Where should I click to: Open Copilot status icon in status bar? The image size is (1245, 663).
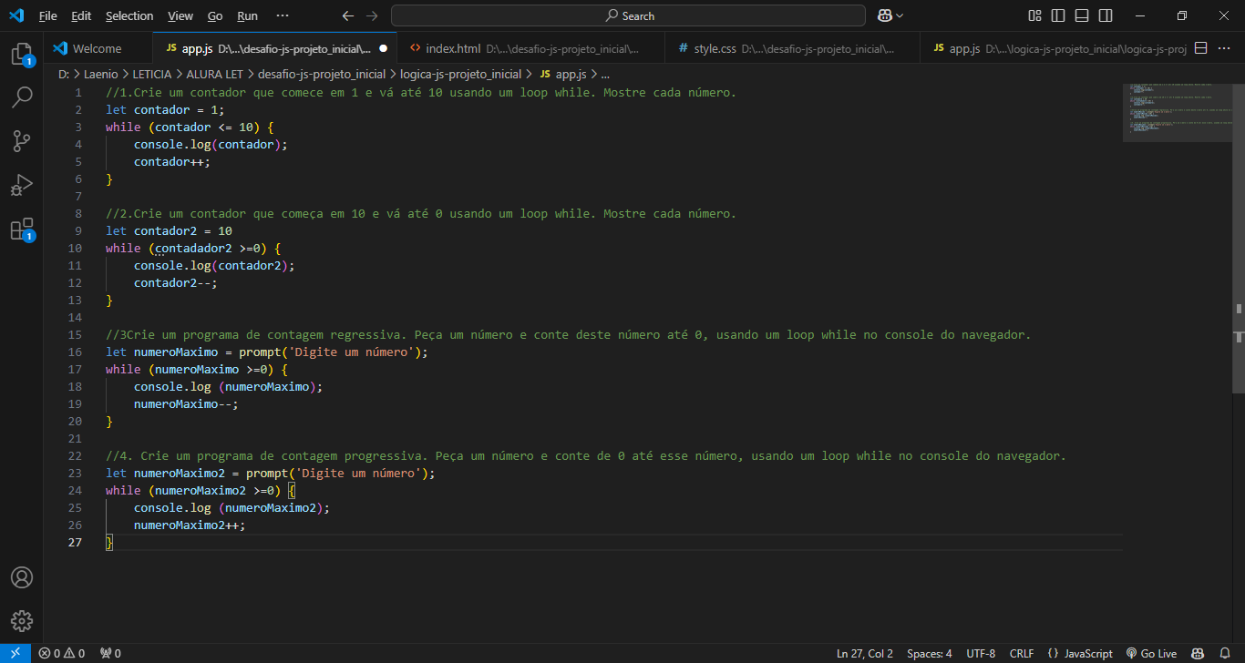(1198, 653)
